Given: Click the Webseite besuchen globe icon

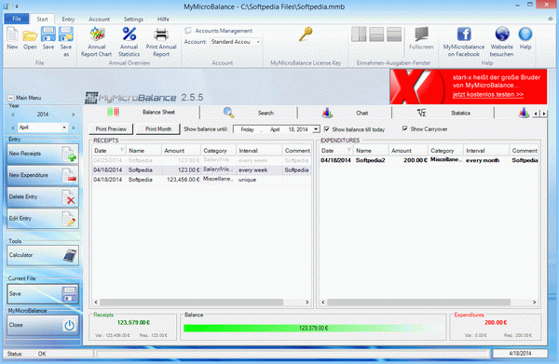Looking at the screenshot, I should pyautogui.click(x=501, y=42).
